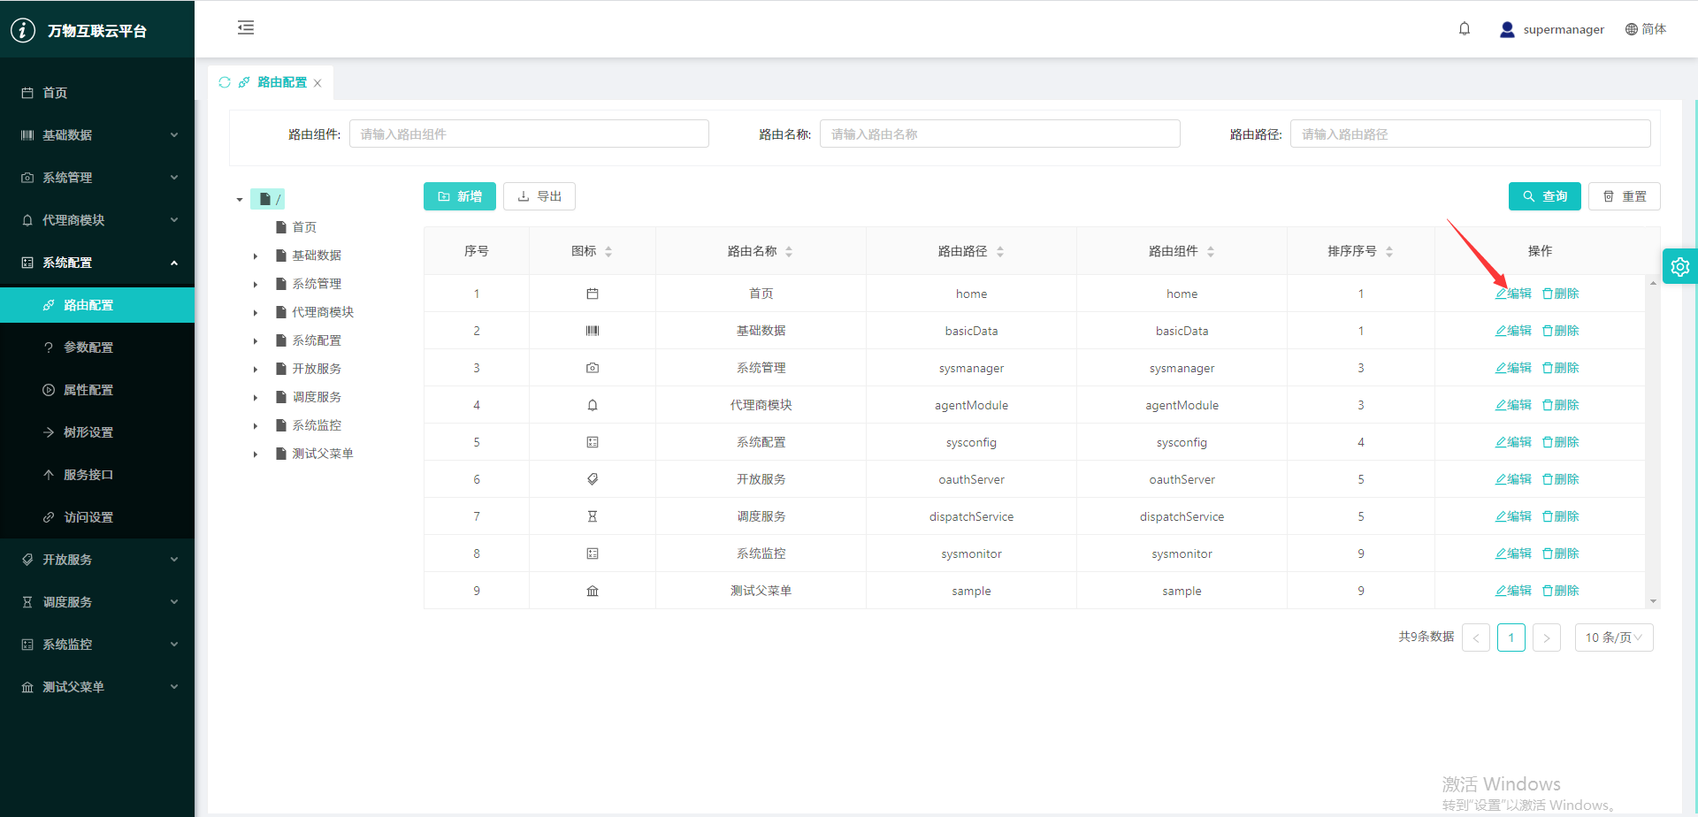
Task: Select 首页 in the route tree
Action: tap(304, 227)
